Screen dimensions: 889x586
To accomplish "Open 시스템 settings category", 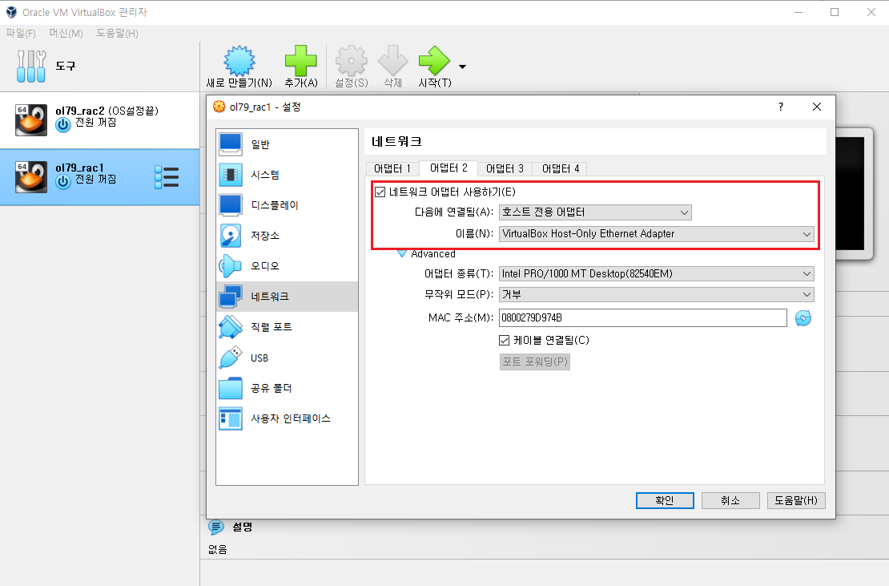I will point(287,175).
